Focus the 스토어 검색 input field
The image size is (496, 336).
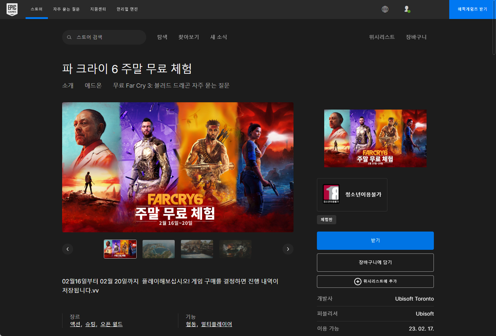104,37
